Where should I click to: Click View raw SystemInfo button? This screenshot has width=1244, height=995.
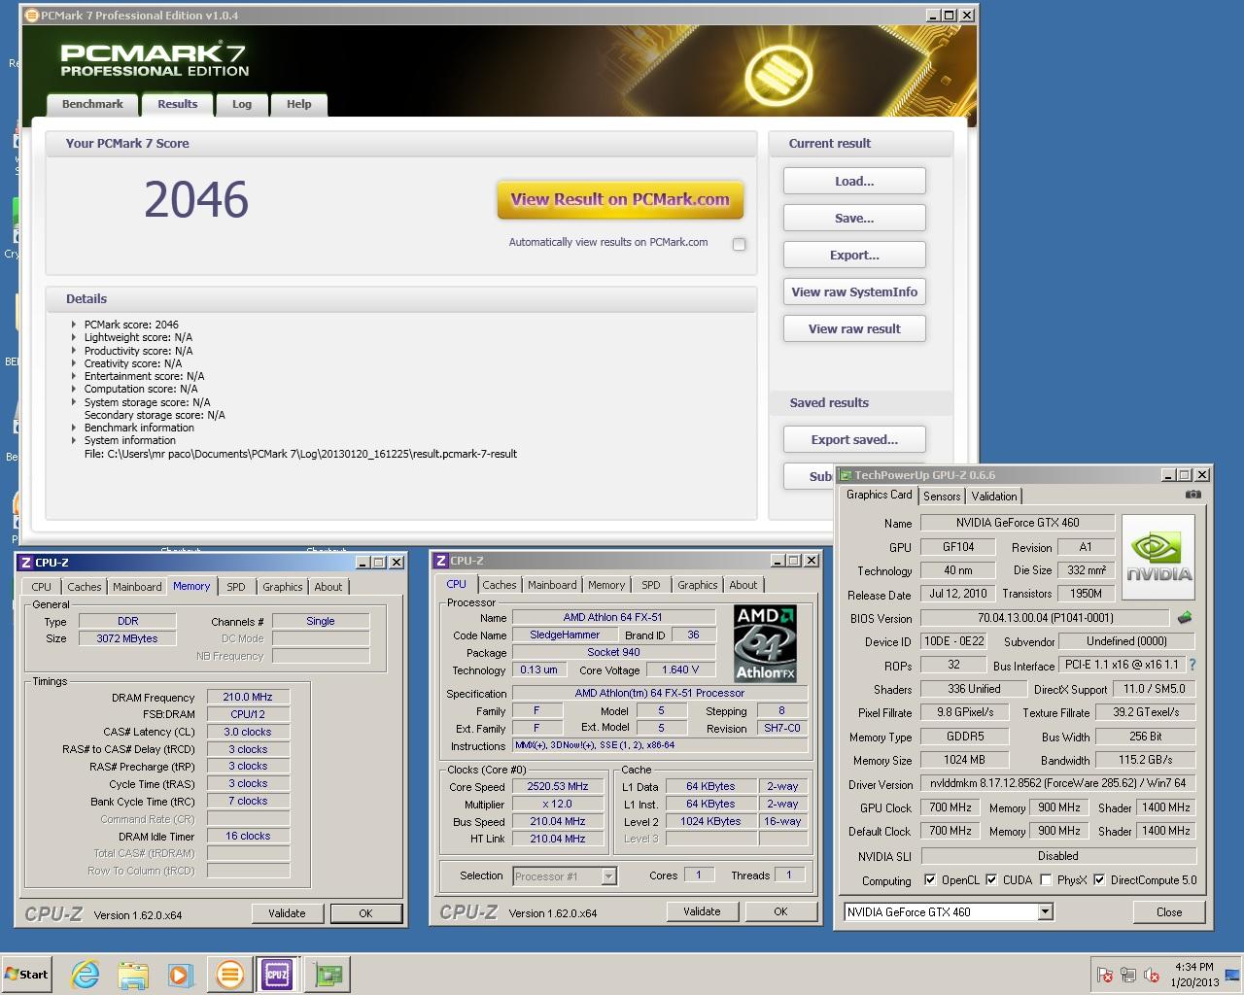854,292
